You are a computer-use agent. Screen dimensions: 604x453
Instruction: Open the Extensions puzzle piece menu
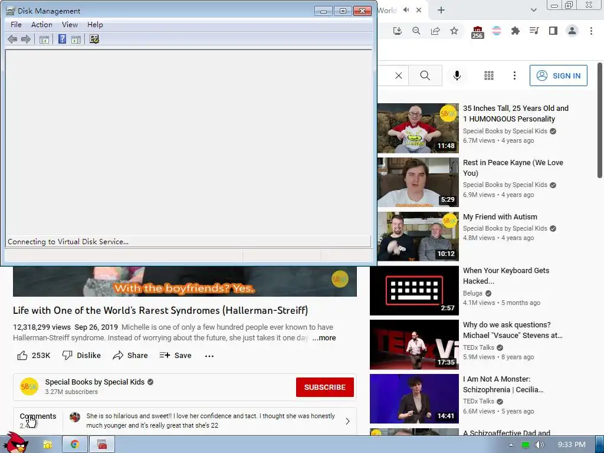pyautogui.click(x=516, y=31)
